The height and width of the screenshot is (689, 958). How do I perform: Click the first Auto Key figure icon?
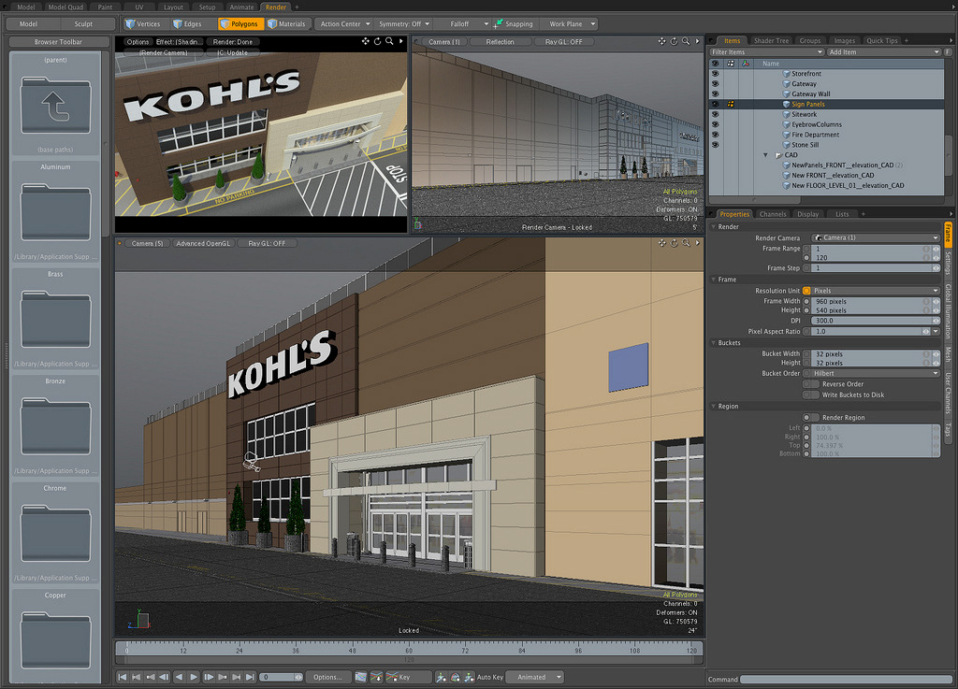(441, 677)
